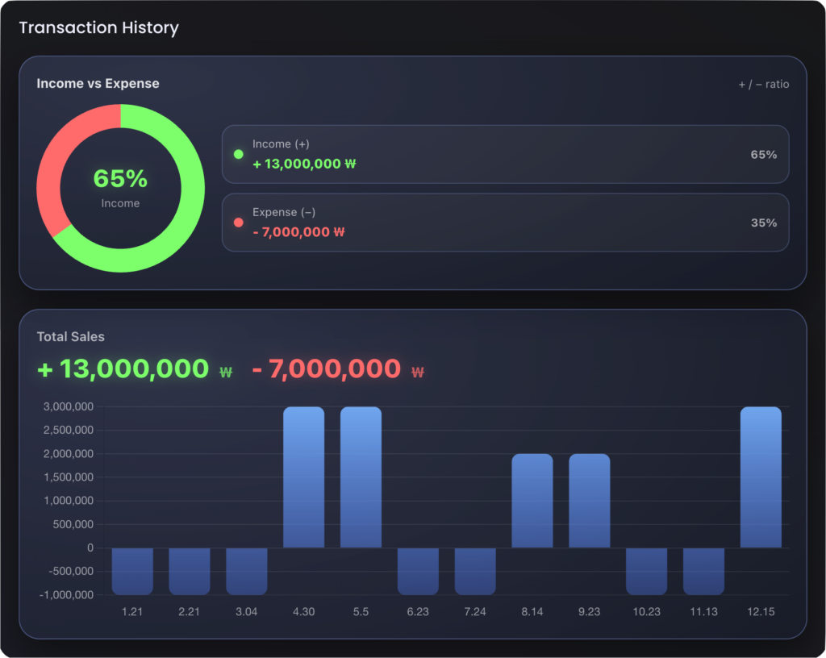826x658 pixels.
Task: Select the Income (+) summary row
Action: 505,154
